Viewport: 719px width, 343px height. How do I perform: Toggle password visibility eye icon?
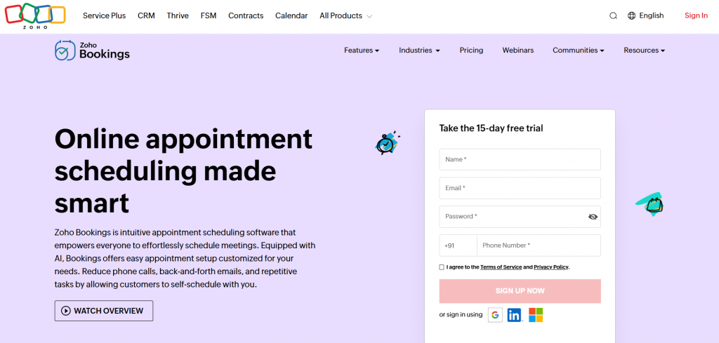tap(593, 217)
